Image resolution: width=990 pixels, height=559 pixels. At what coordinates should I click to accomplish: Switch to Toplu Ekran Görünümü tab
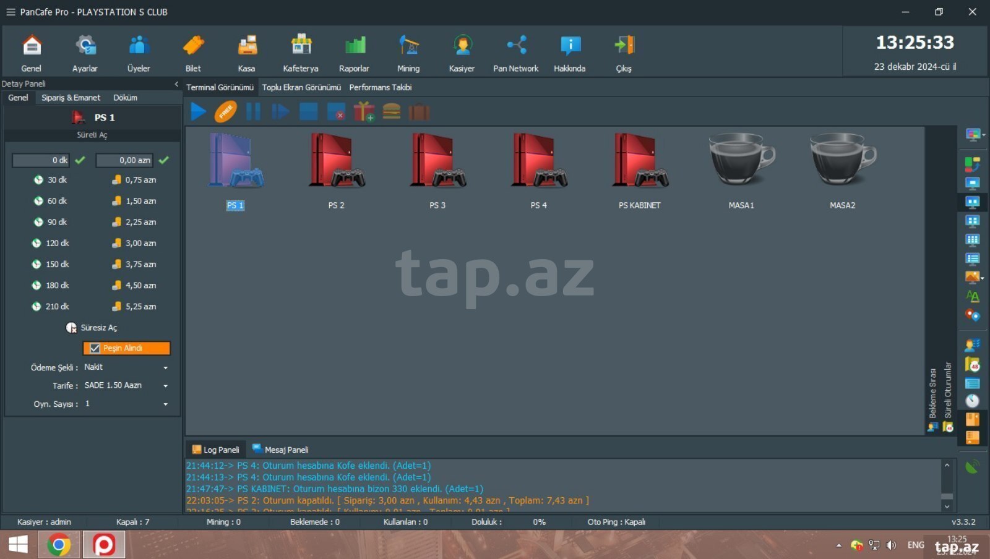(301, 87)
